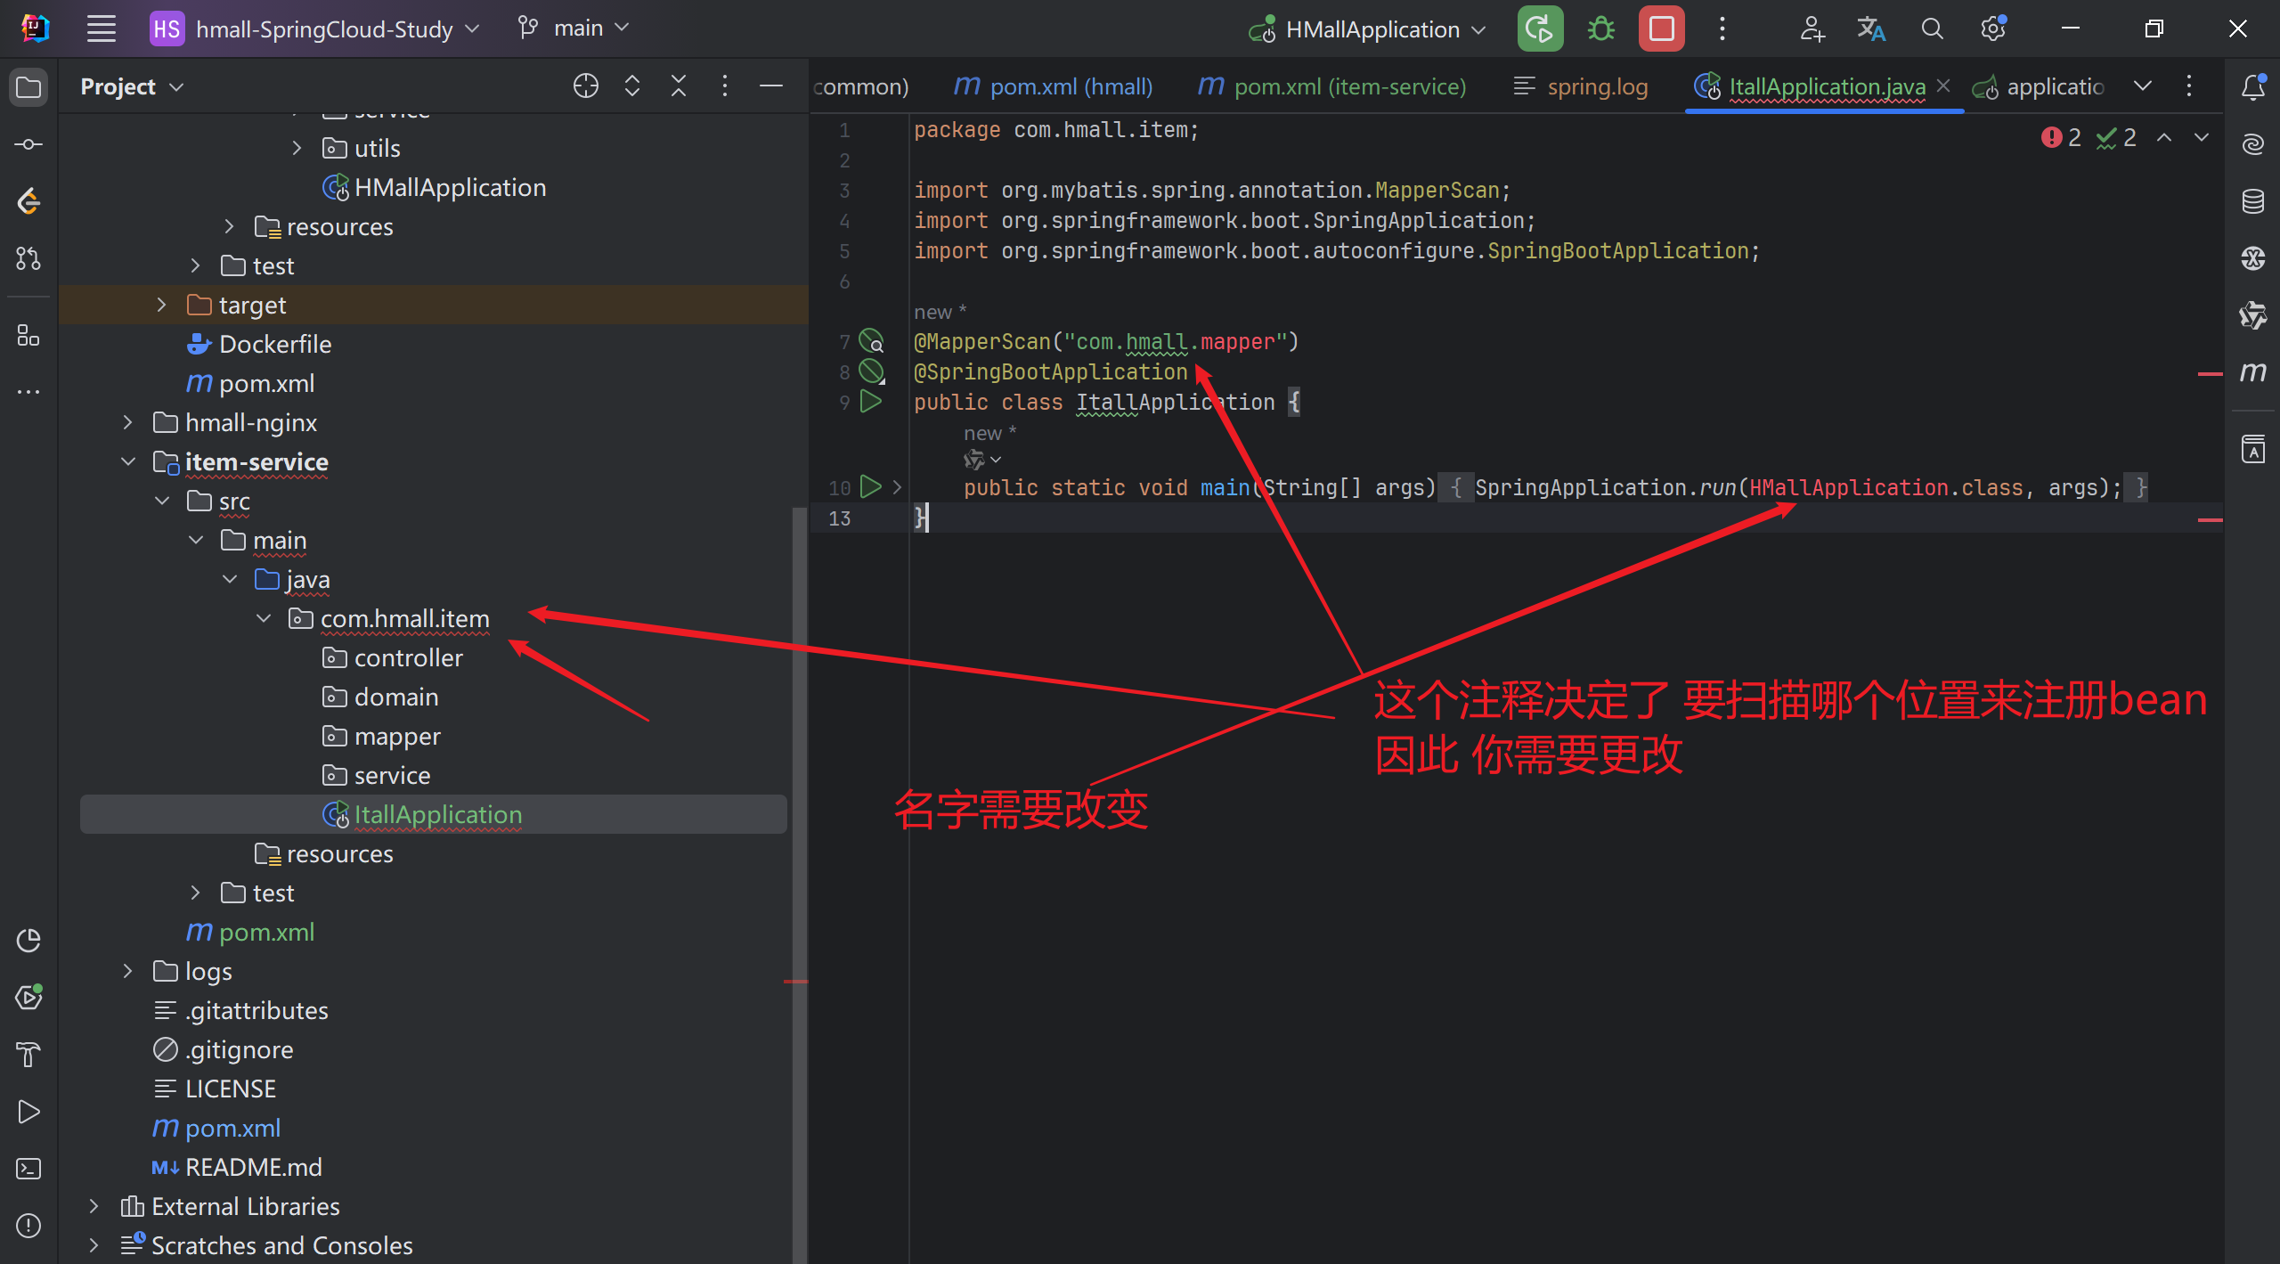
Task: Unfold the collapsed main method at line 10
Action: click(897, 487)
